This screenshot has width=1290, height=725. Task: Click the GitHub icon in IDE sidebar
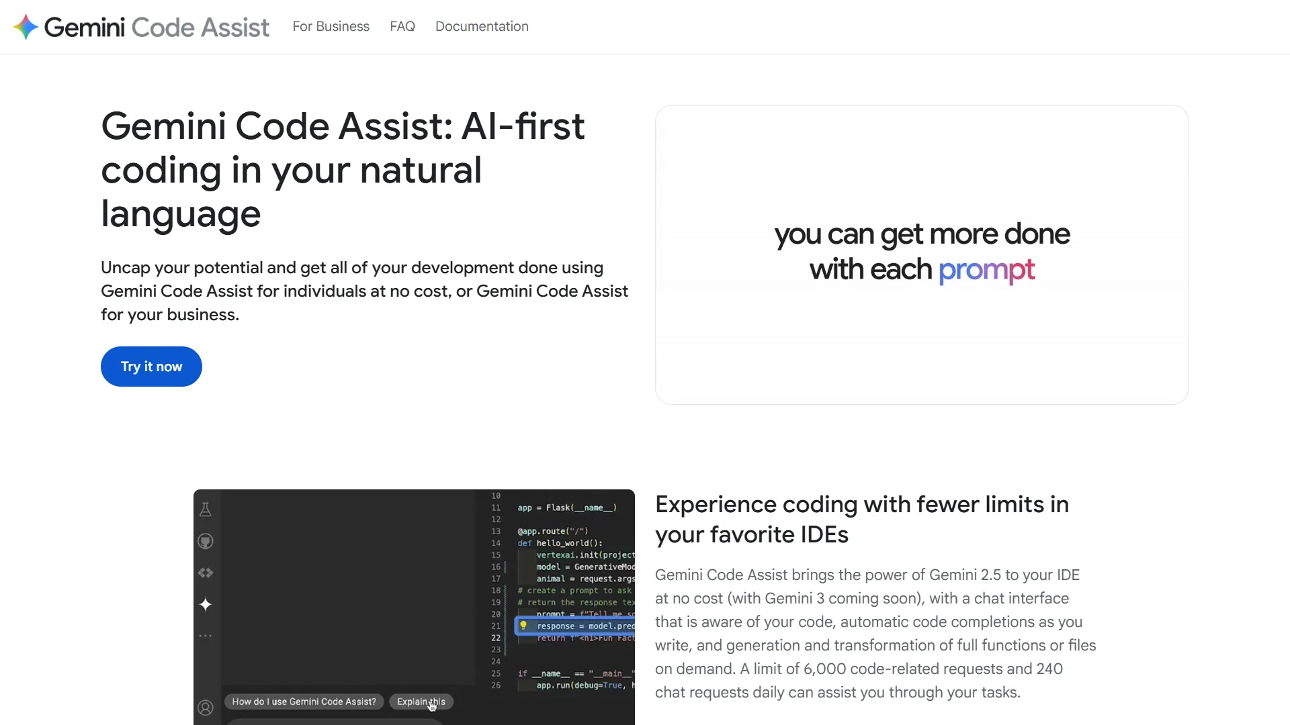(x=206, y=541)
